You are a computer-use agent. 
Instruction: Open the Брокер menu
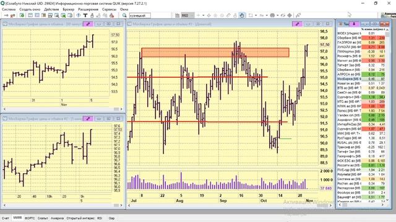point(69,9)
